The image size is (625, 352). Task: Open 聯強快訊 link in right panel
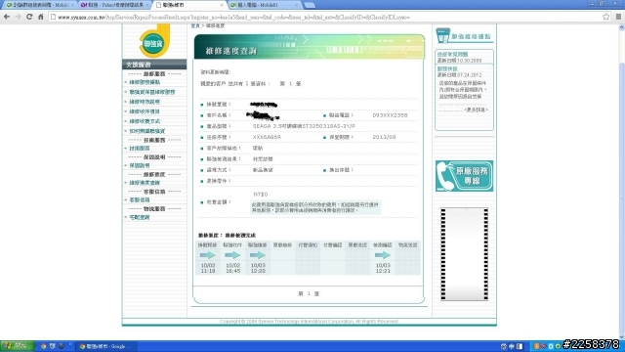click(x=447, y=69)
